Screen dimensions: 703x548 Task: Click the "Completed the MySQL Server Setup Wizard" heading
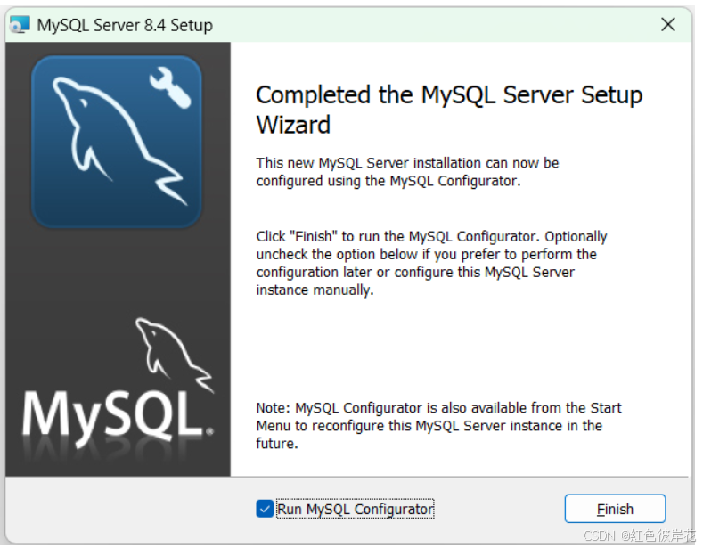pos(449,110)
